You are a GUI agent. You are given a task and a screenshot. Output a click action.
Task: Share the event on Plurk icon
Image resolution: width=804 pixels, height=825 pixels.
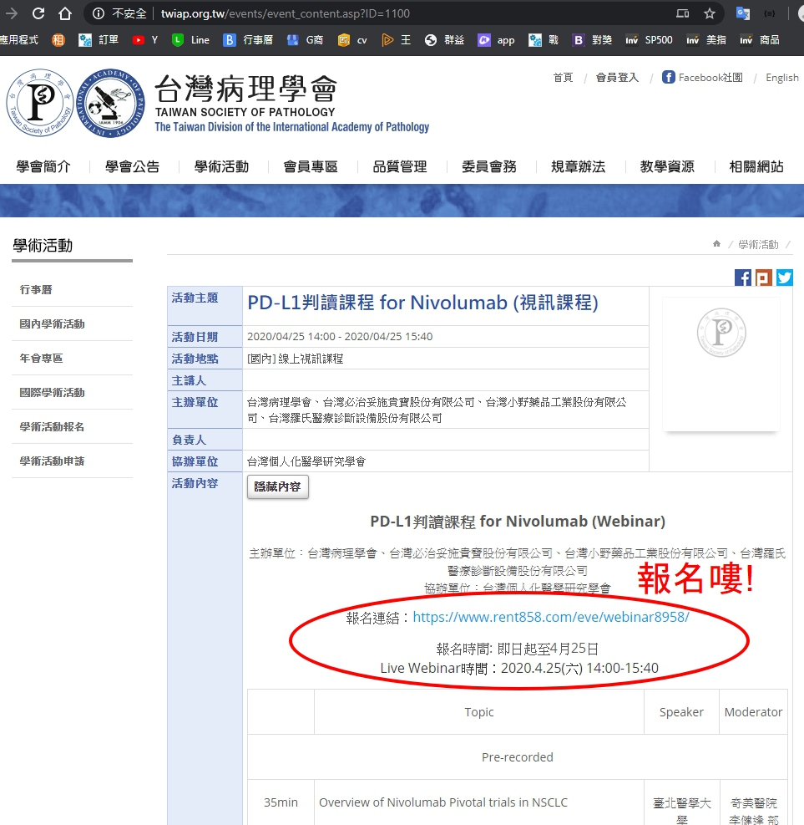(x=764, y=278)
